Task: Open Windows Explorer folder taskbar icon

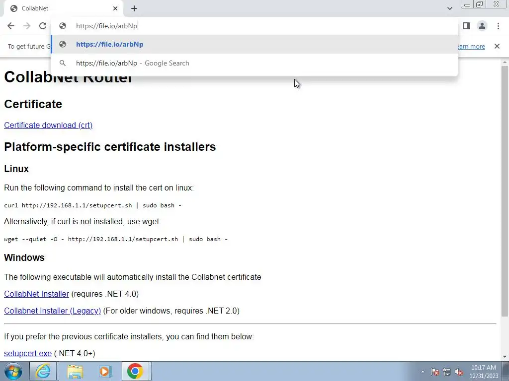Action: coord(75,371)
